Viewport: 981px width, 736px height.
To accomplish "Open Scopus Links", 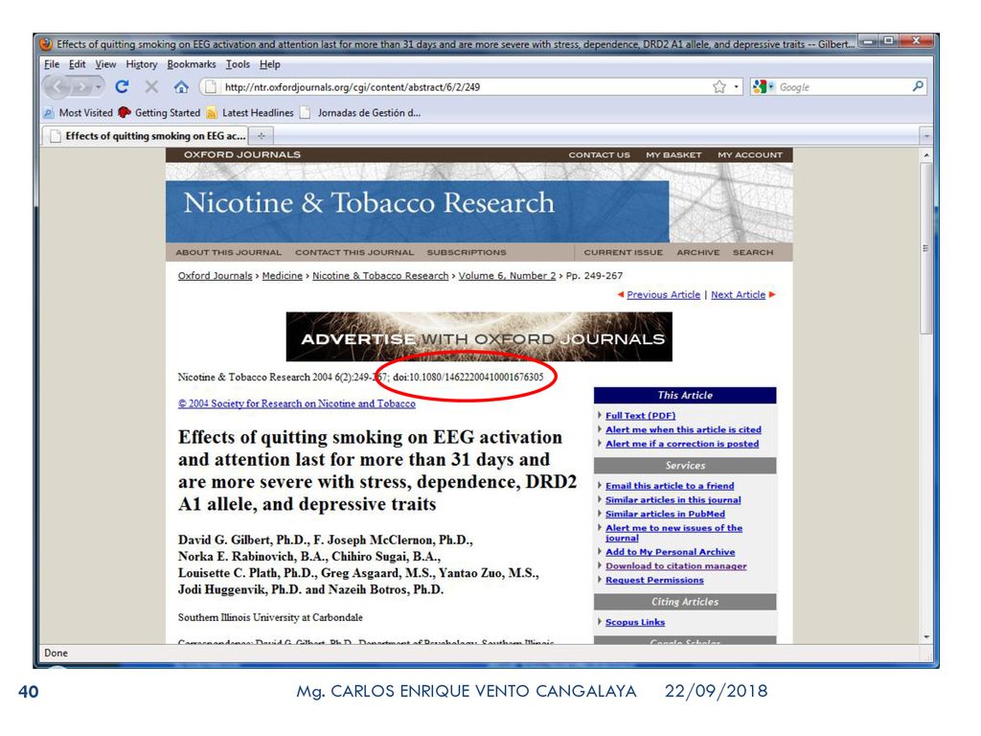I will [635, 621].
